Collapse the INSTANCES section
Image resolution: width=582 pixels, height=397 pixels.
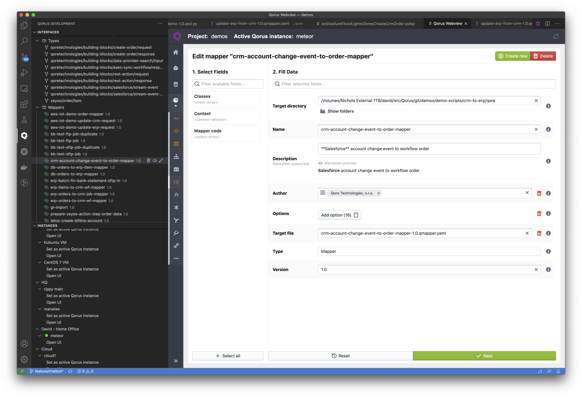[x=35, y=226]
